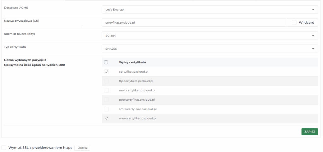Click the Rozmiar klucza (bity) label
Screen dimensions: 323x152
(x=19, y=34)
